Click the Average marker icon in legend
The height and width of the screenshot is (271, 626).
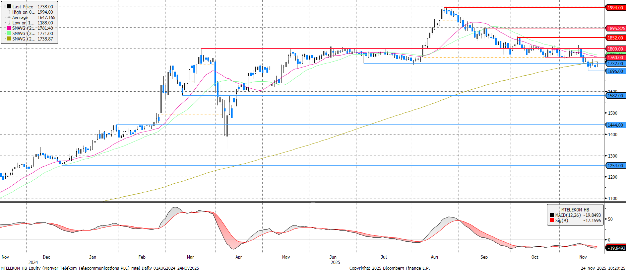point(9,17)
